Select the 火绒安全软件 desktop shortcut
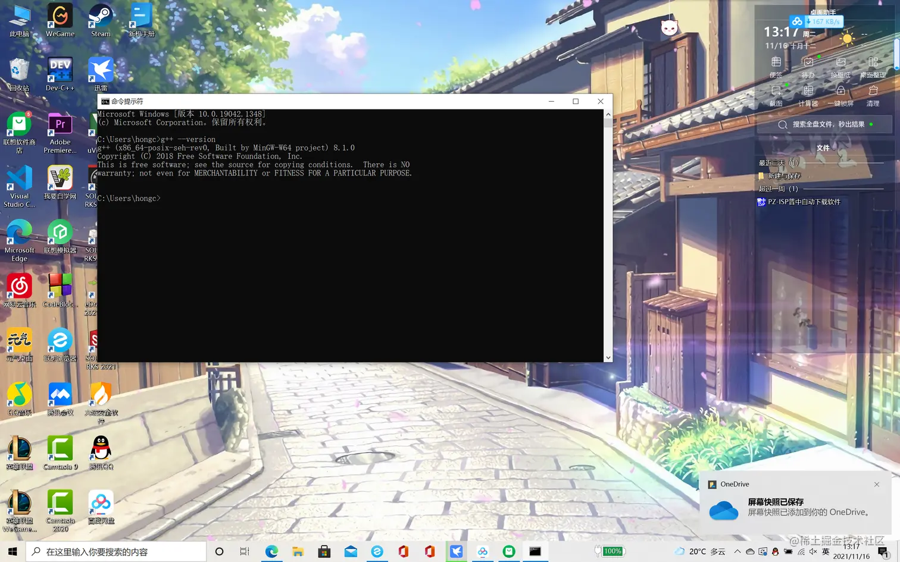Screen dimensions: 900x562 (101, 404)
